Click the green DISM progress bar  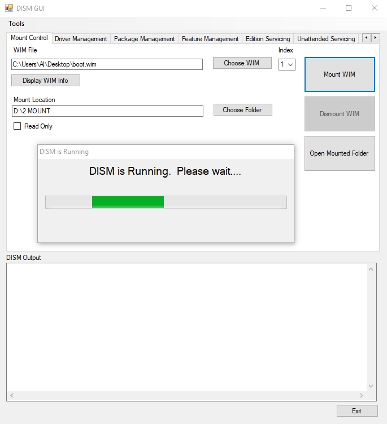(166, 202)
